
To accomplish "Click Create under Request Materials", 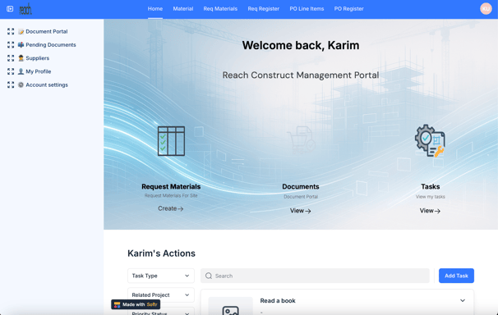I will coord(171,208).
